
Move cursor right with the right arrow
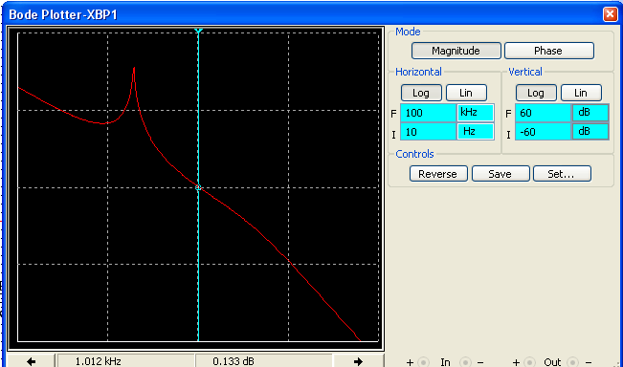358,360
